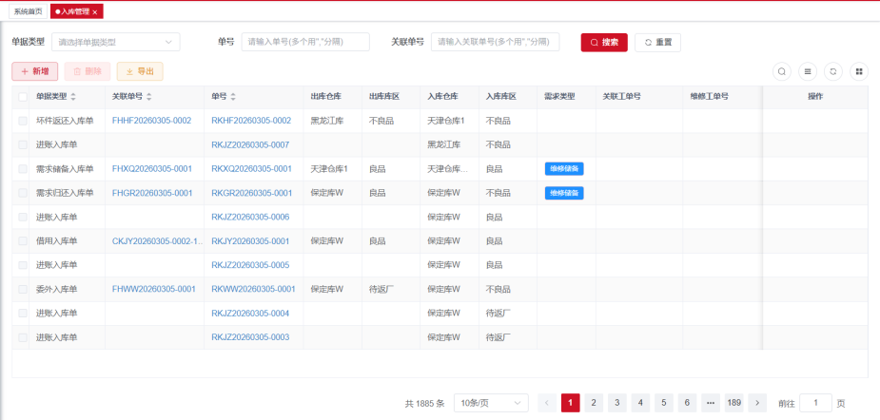This screenshot has width=880, height=420.
Task: Click the round refresh icon above table
Action: (832, 72)
